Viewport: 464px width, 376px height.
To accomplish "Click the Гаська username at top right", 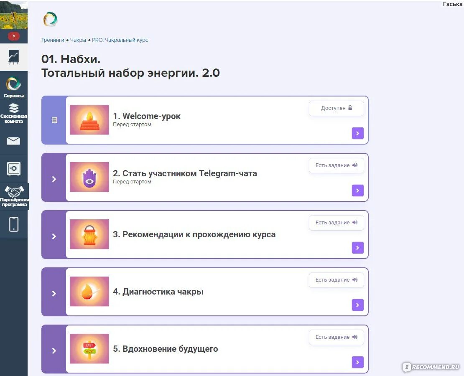I will [x=452, y=4].
